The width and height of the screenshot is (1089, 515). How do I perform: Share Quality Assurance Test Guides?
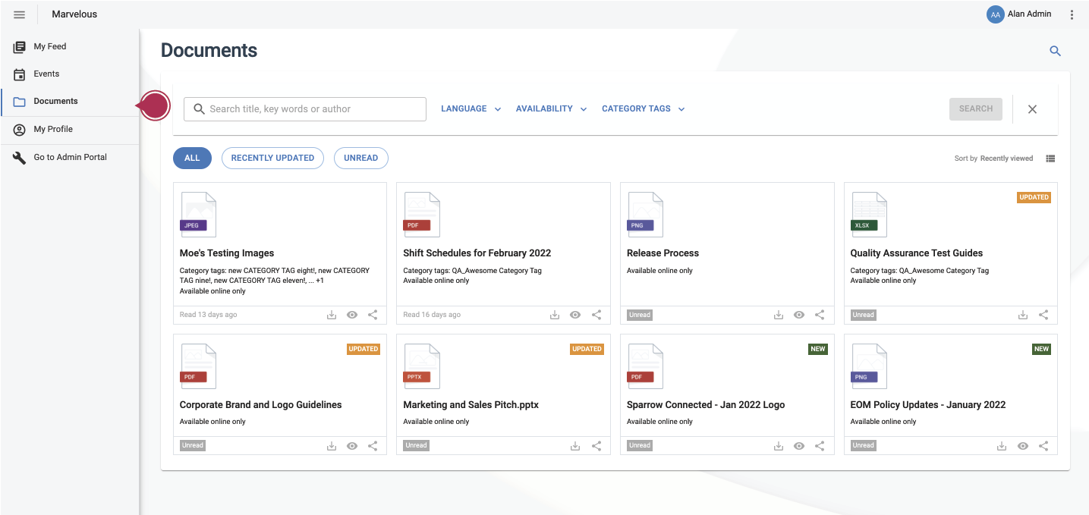pyautogui.click(x=1043, y=315)
